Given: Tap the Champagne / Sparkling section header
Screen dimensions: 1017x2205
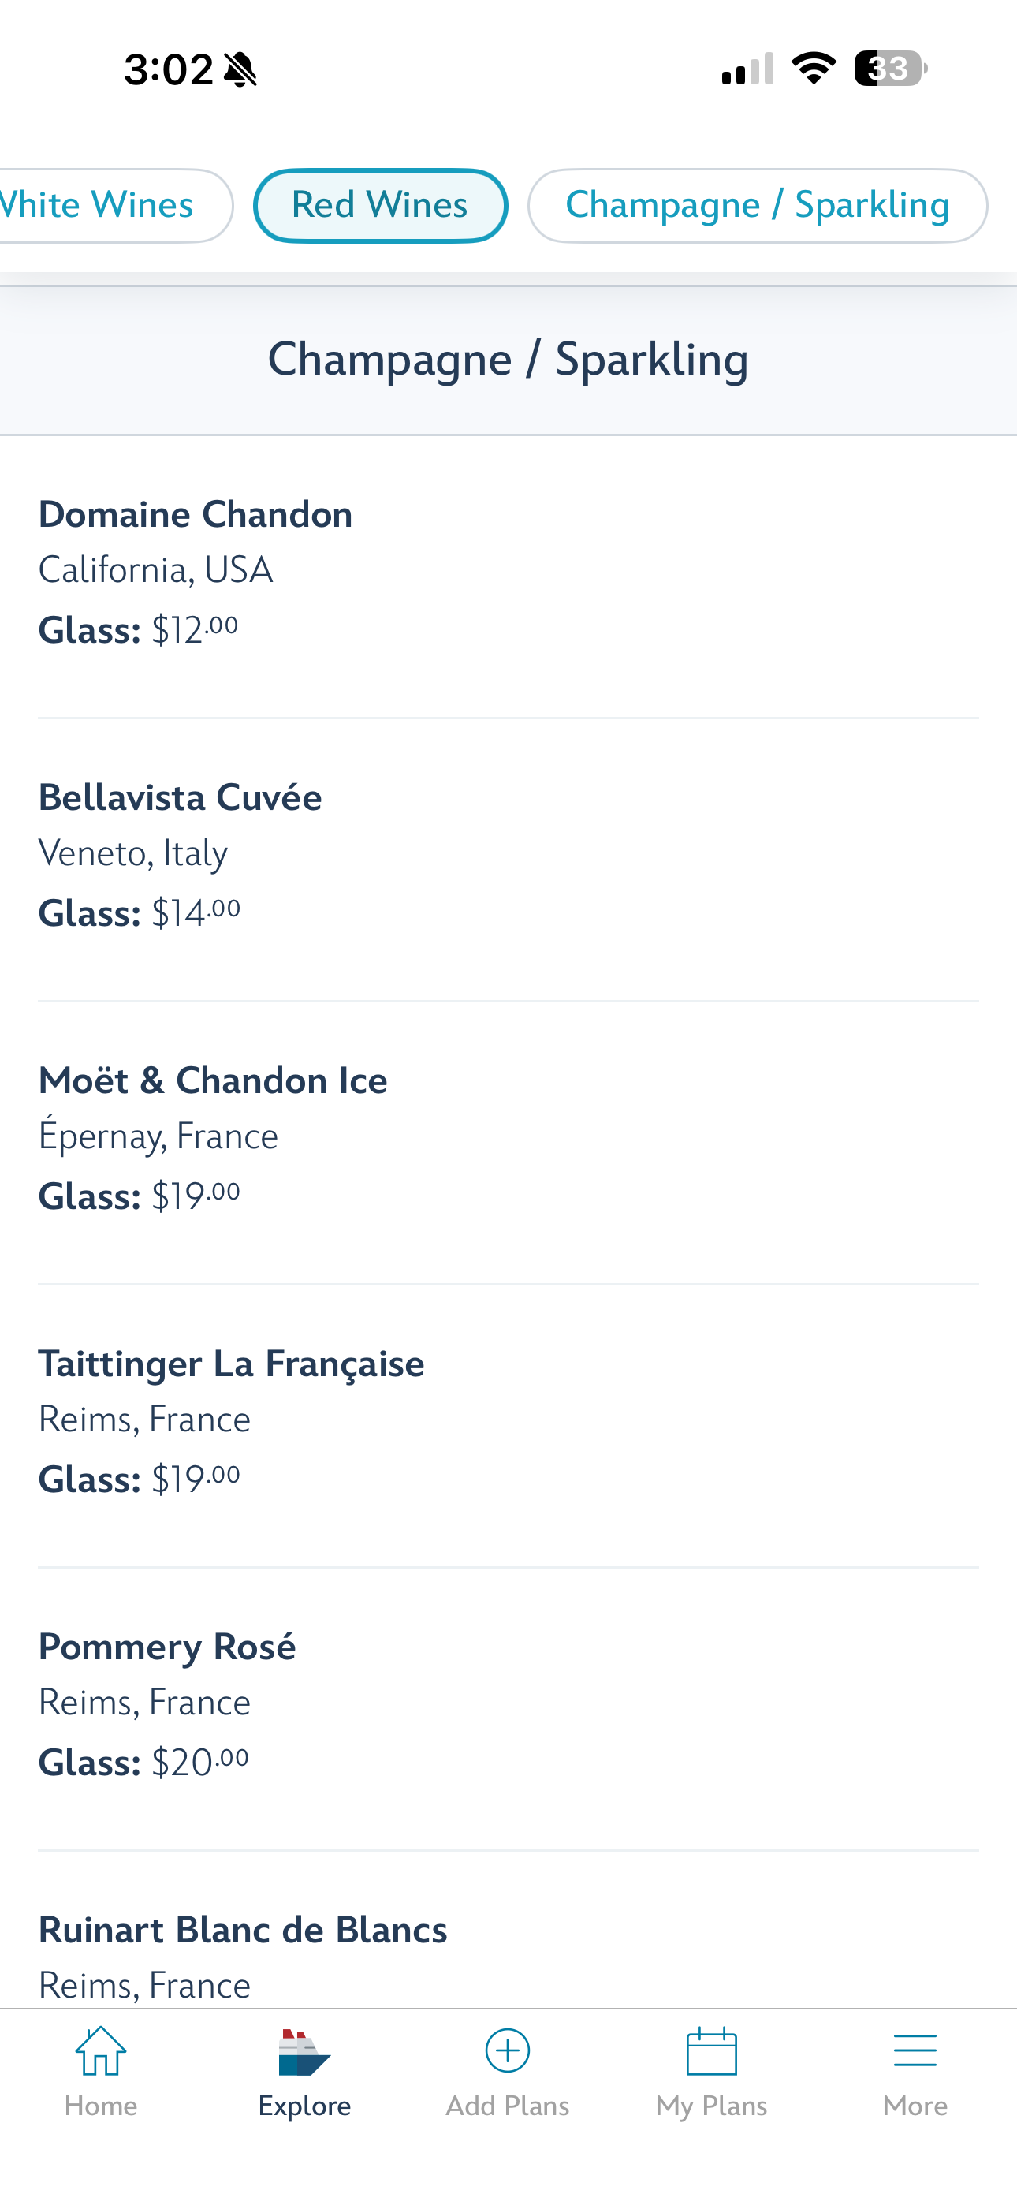Looking at the screenshot, I should pos(508,359).
